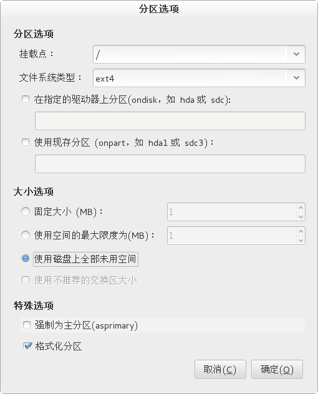Open the 挂载点 mount point dropdown arrow

(x=296, y=54)
